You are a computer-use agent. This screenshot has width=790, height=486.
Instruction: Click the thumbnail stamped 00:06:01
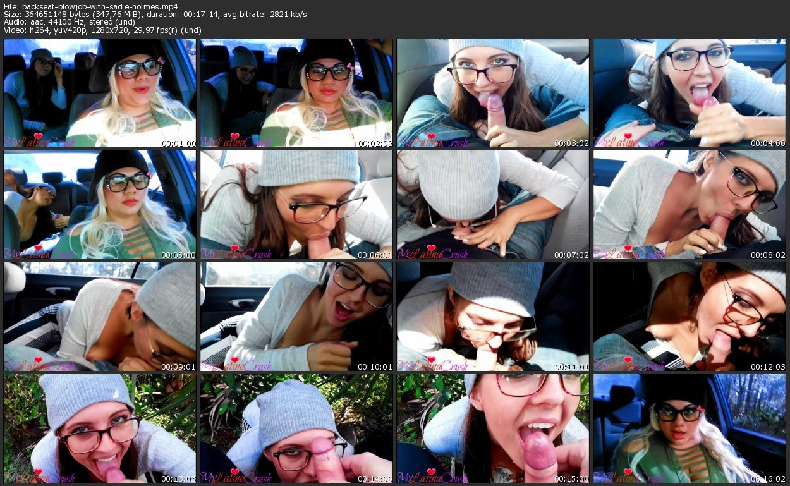296,205
